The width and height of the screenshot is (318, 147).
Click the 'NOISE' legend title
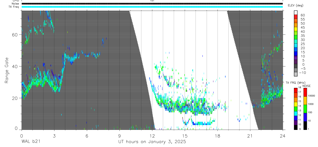[x=307, y=86]
